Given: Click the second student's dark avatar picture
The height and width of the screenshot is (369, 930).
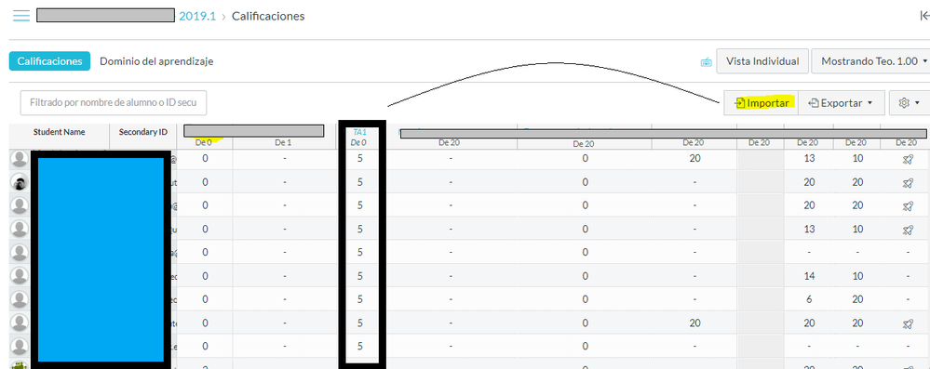Looking at the screenshot, I should click(x=20, y=182).
